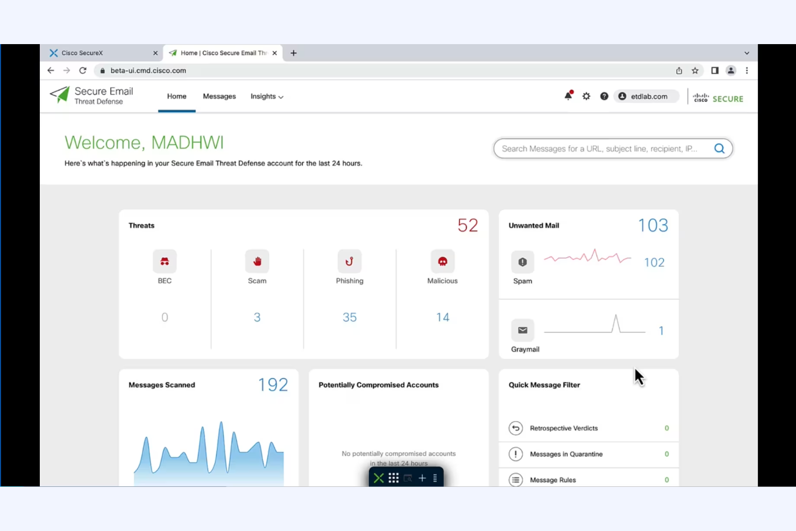
Task: Go to the Home tab
Action: tap(176, 96)
